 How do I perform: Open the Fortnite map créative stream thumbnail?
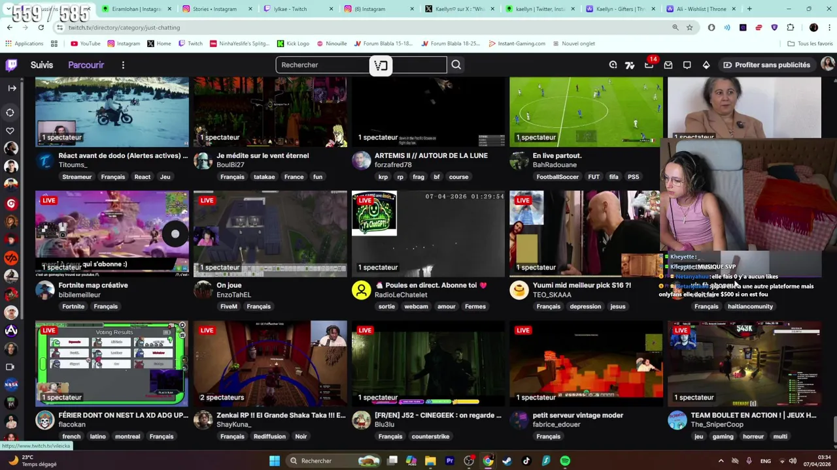(x=112, y=234)
